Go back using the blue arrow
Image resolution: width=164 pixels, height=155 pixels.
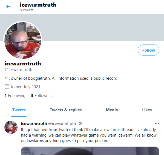click(x=8, y=7)
